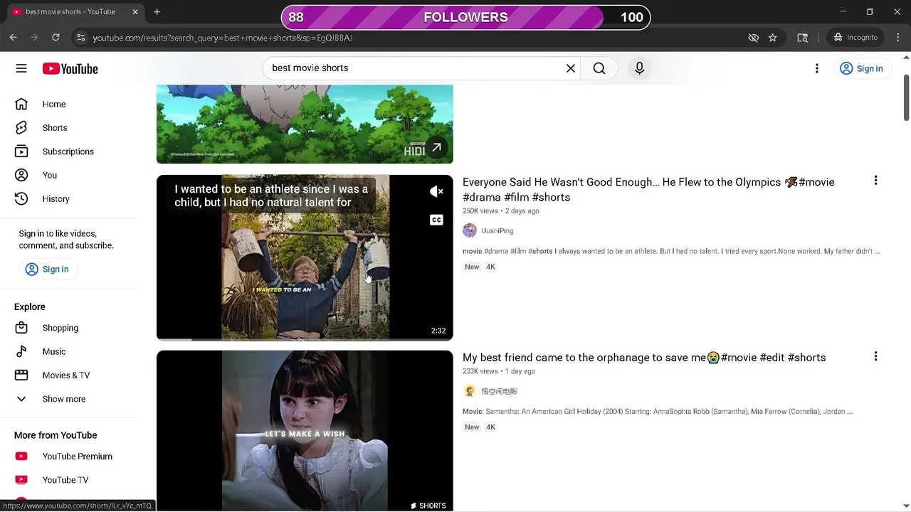
Task: Click the anime thumbnail expand arrow icon
Action: point(436,147)
